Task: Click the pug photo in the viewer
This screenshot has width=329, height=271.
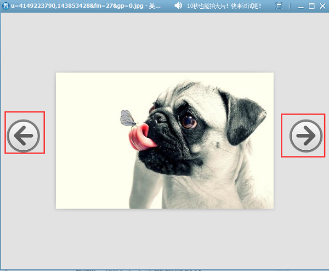Action: click(164, 140)
